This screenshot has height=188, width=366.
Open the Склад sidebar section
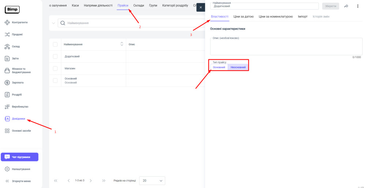16,47
